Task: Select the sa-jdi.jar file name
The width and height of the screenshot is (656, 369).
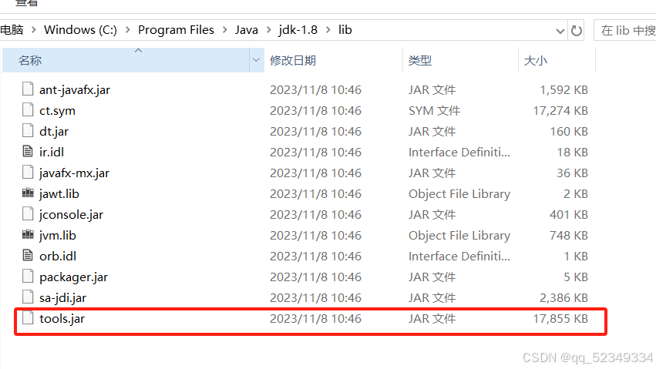Action: click(62, 298)
